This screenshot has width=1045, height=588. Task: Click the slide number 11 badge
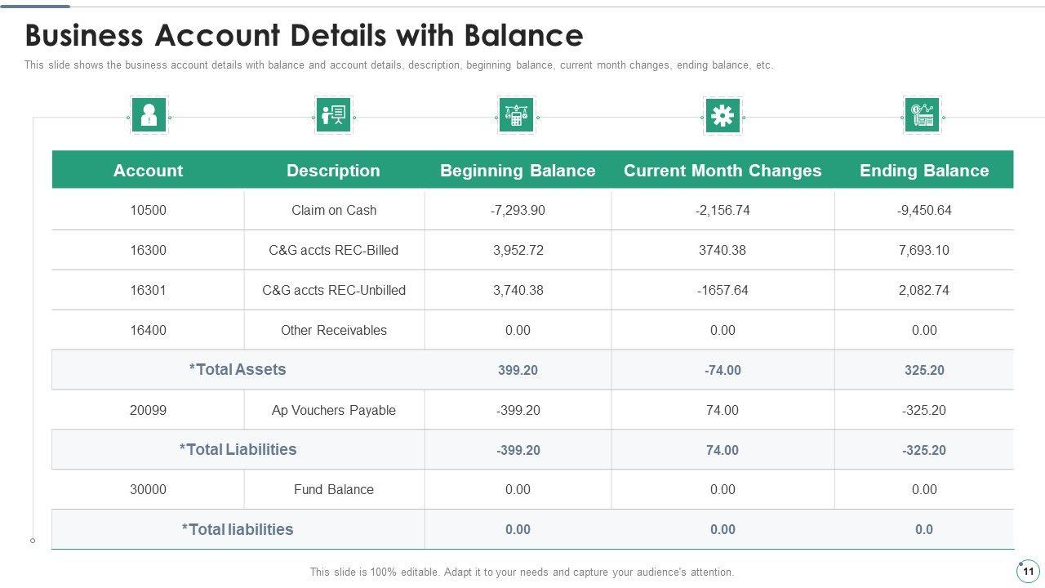[x=1027, y=570]
